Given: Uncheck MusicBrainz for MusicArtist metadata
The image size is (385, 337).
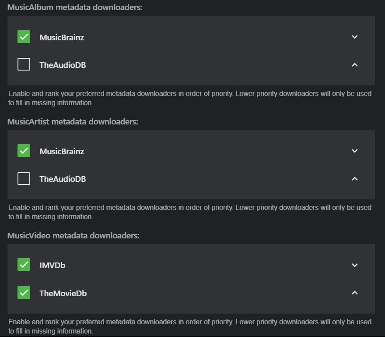Looking at the screenshot, I should click(x=24, y=151).
